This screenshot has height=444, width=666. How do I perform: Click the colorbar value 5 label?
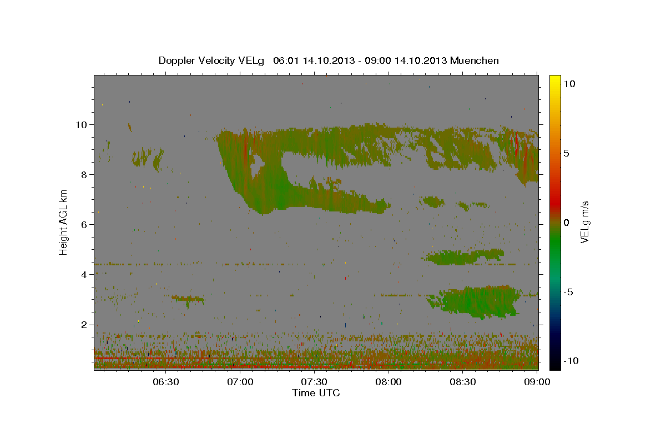point(567,153)
